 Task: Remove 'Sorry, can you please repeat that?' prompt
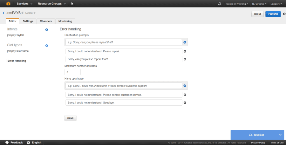[185, 59]
